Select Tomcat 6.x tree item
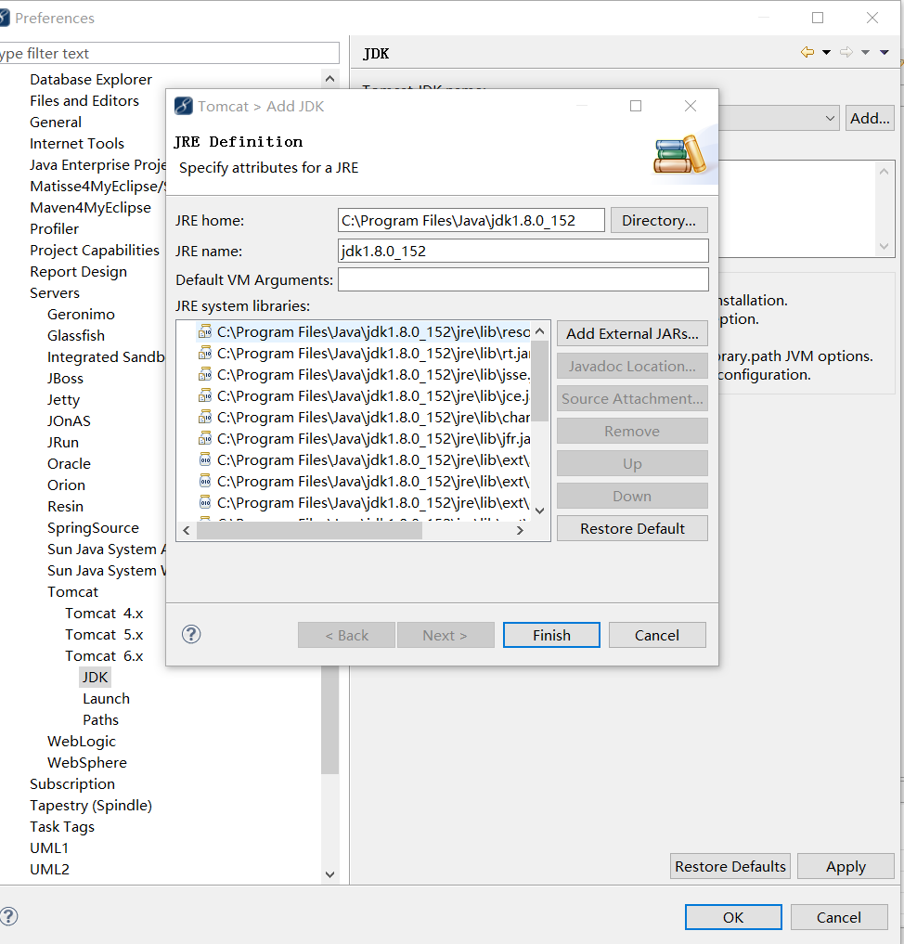The height and width of the screenshot is (944, 904). [x=104, y=656]
